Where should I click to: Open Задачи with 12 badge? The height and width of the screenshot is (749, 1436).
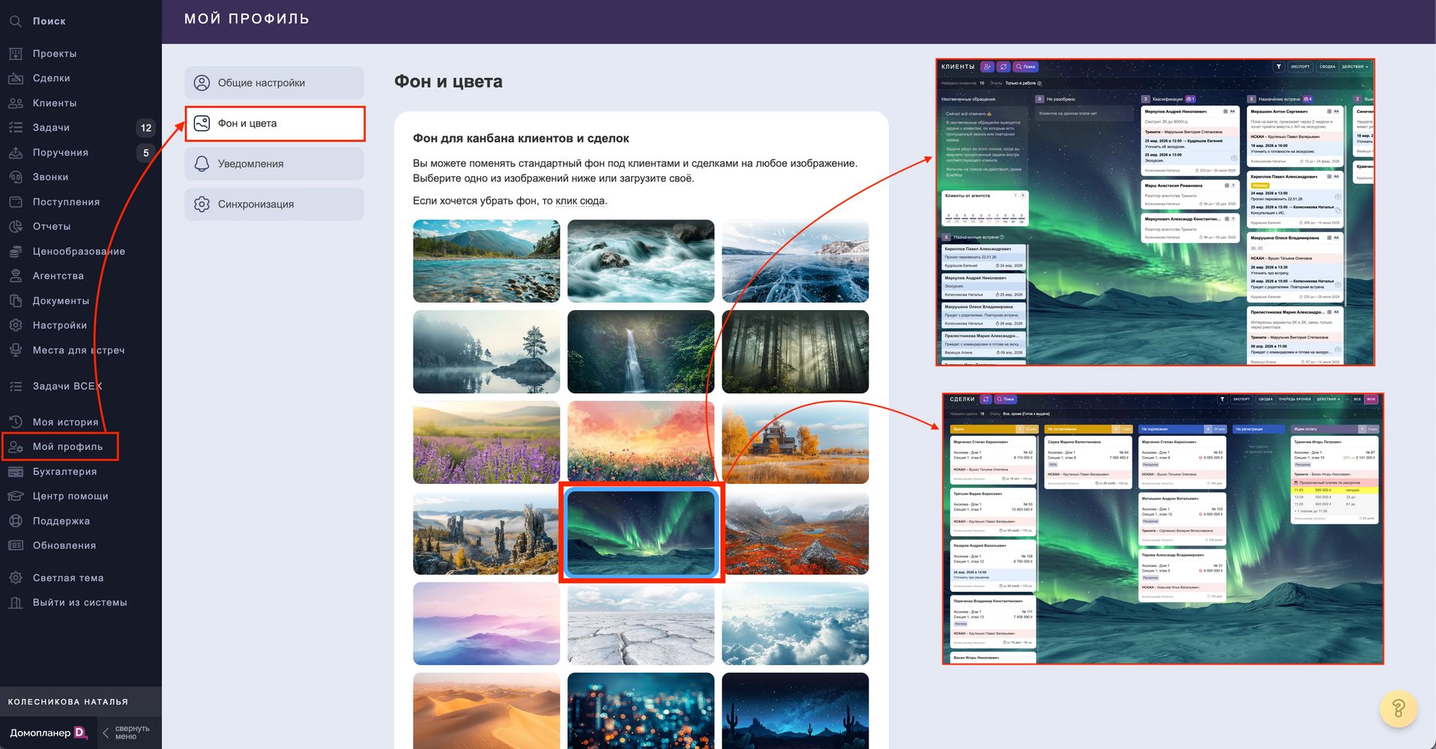51,127
